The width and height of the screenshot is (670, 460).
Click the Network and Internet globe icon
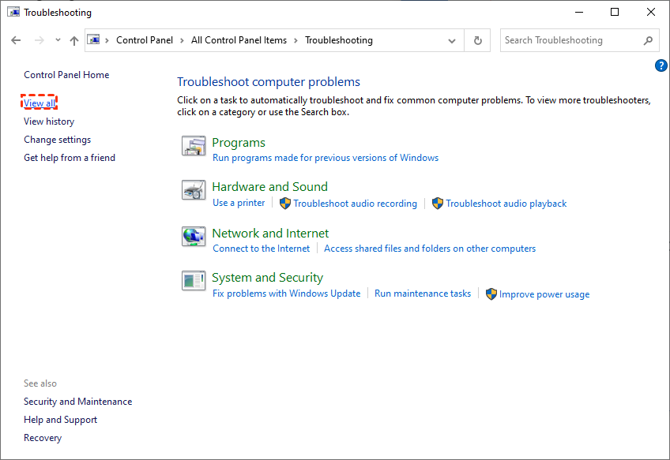tap(194, 236)
